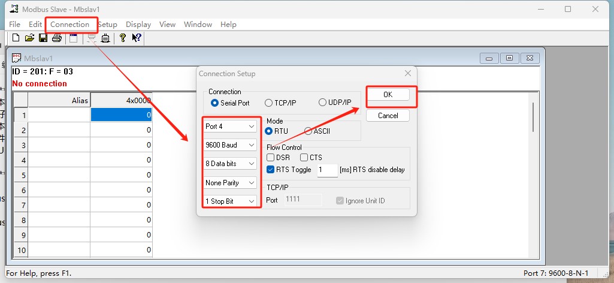Click the 4x0000 column header
The height and width of the screenshot is (283, 614).
122,100
